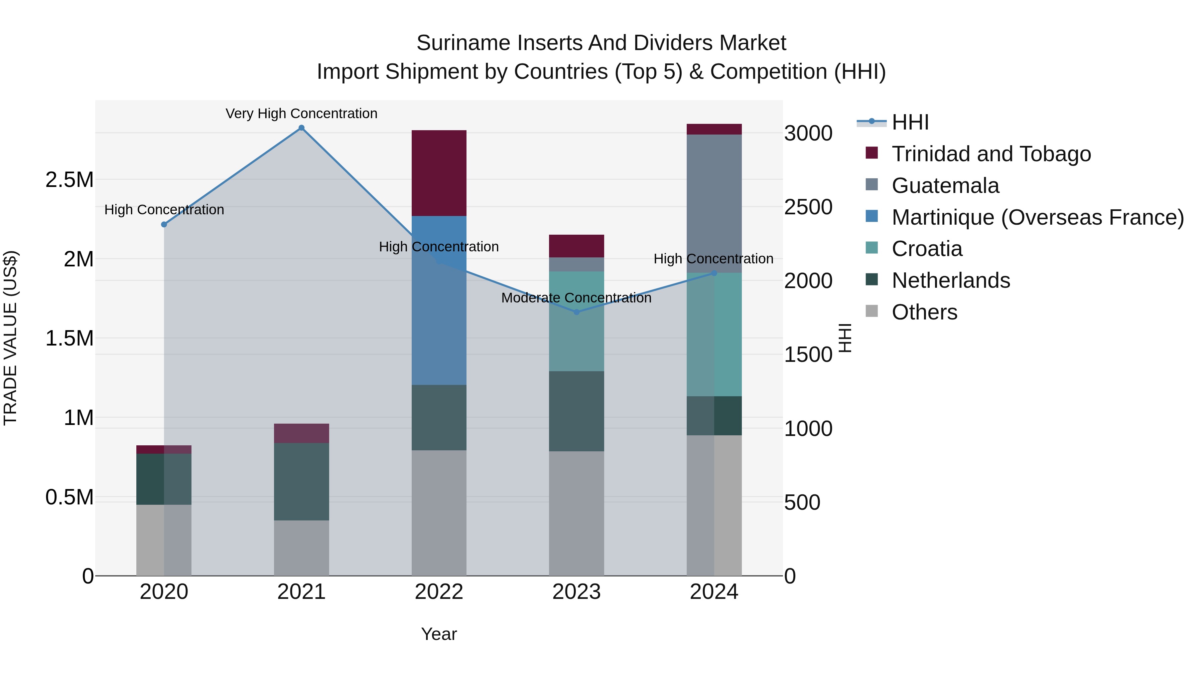Select the 2024 HHI data point
This screenshot has width=1203, height=676.
click(714, 273)
